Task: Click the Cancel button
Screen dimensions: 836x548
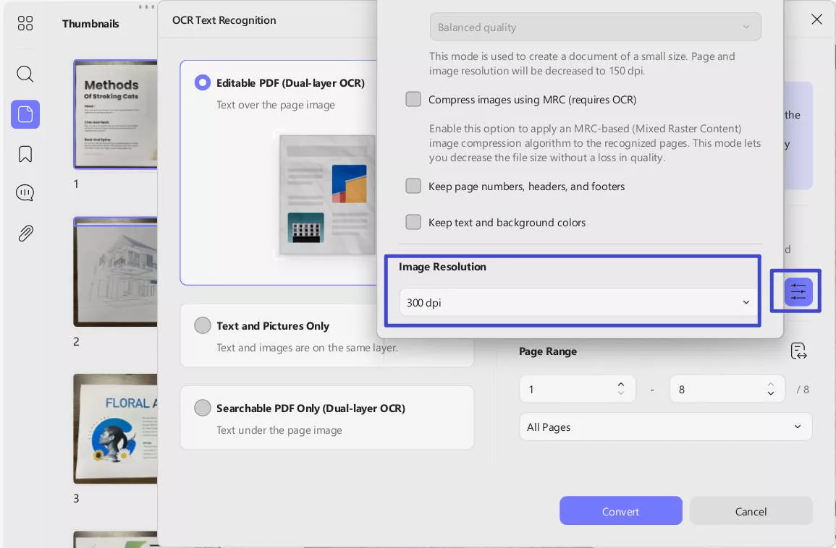Action: click(751, 510)
